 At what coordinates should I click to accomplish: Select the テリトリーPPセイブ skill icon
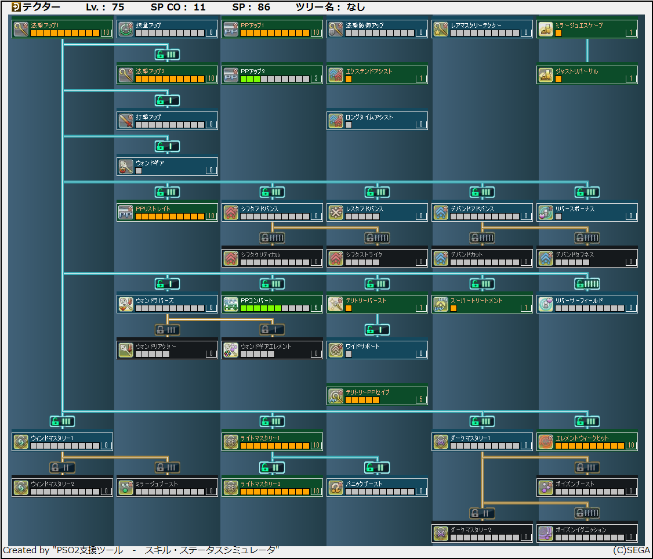click(x=336, y=396)
